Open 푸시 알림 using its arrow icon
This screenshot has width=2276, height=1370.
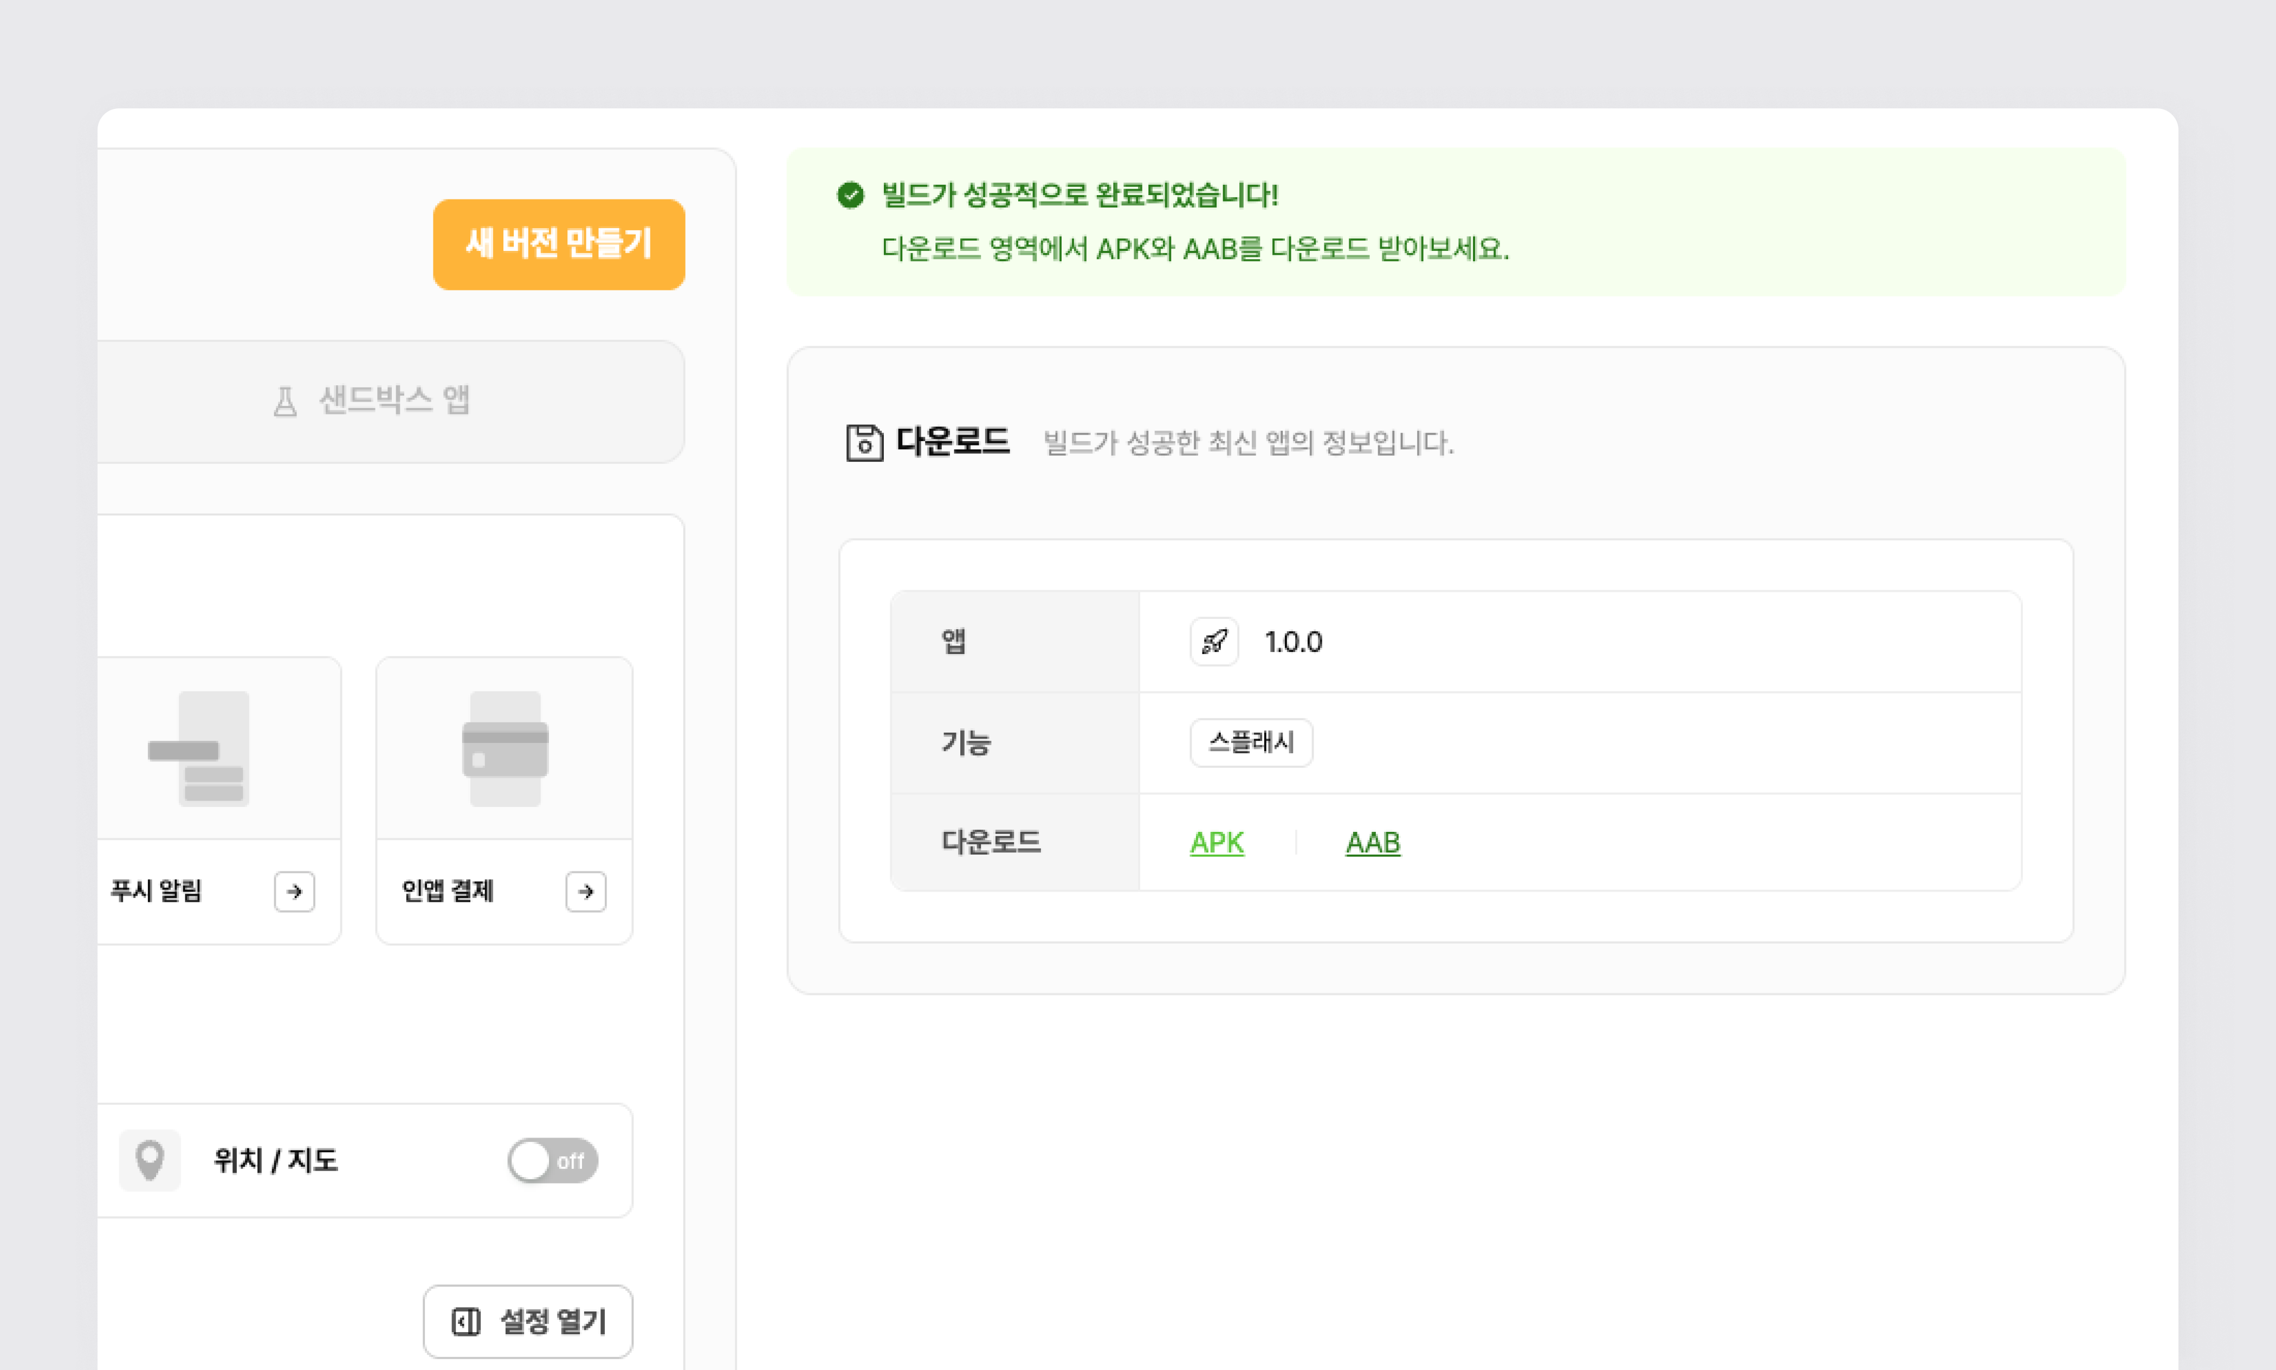[x=294, y=891]
